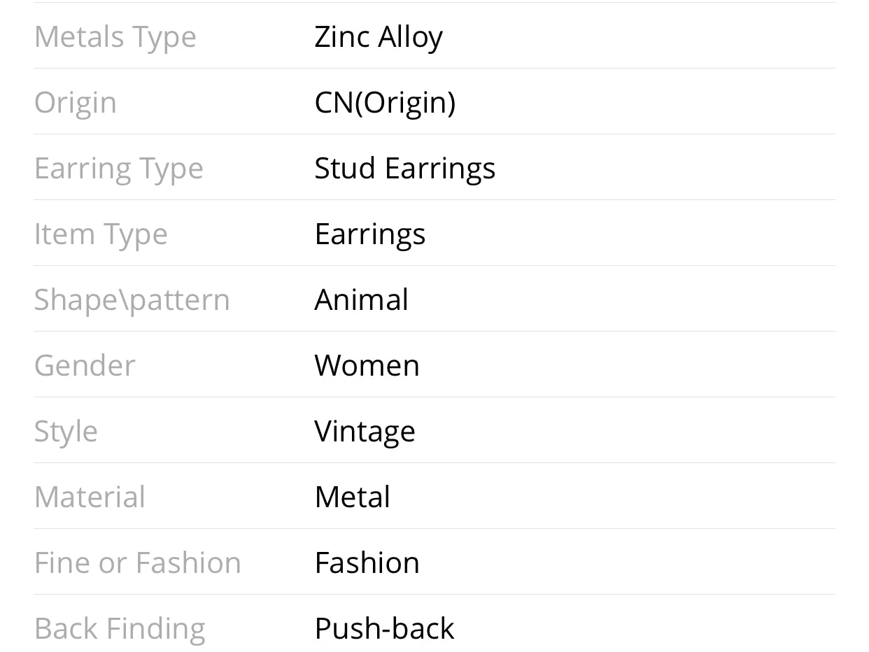Image resolution: width=869 pixels, height=652 pixels.
Task: Click the "Metals Type" label
Action: [115, 37]
